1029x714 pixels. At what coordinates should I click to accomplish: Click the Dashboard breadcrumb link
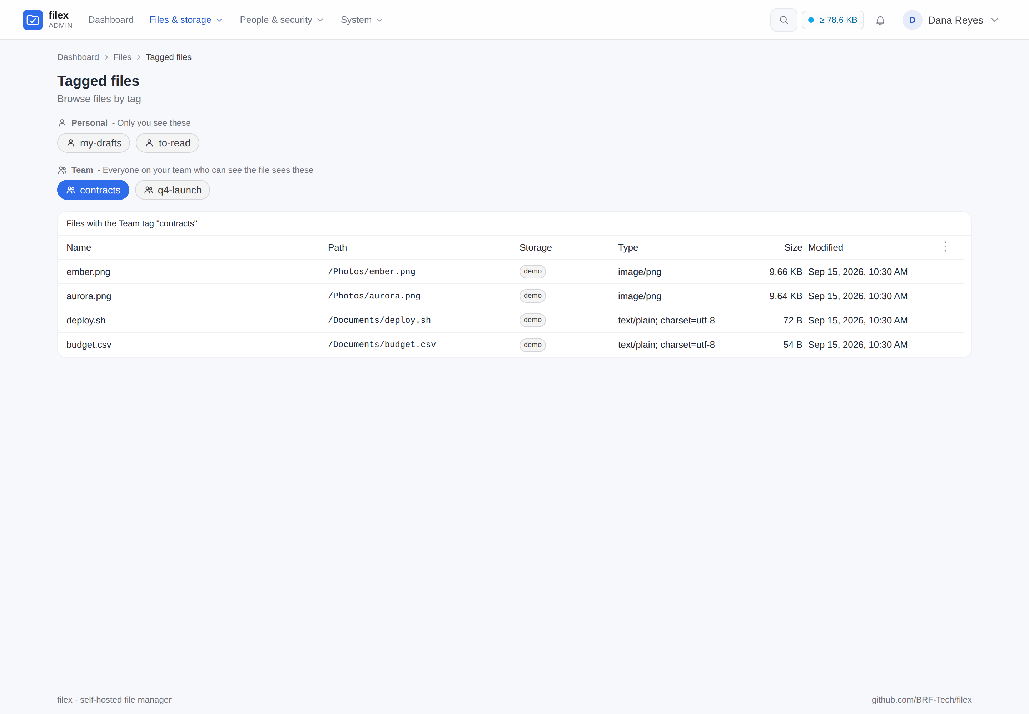coord(78,57)
